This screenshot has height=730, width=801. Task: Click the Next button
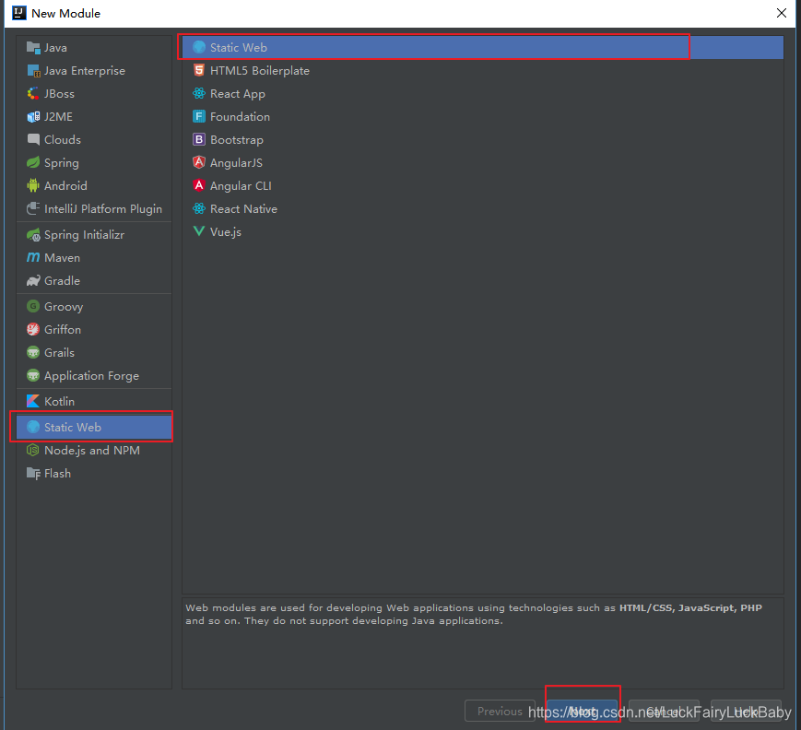(x=582, y=711)
